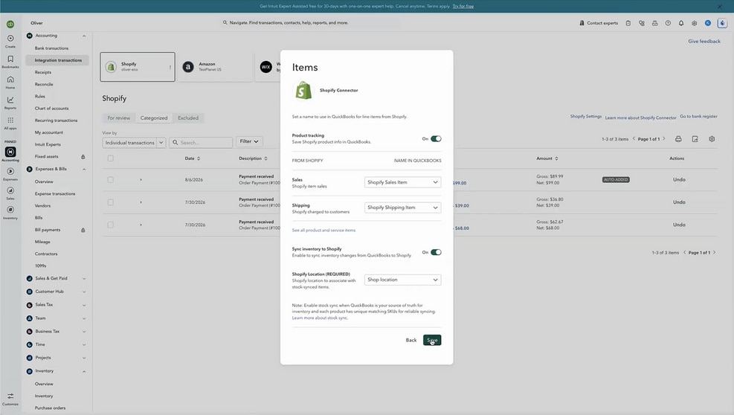
Task: Click Try for free banner link
Action: tap(463, 7)
